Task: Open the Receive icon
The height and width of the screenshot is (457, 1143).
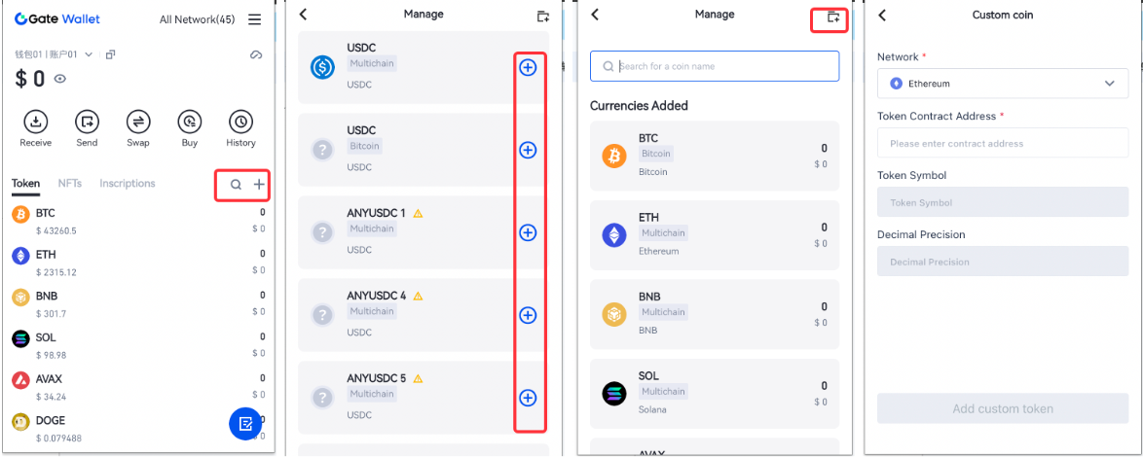Action: coord(35,123)
